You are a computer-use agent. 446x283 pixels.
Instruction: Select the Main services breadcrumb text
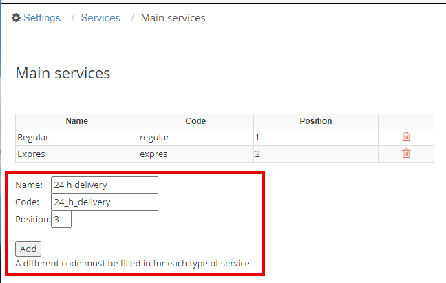click(173, 18)
